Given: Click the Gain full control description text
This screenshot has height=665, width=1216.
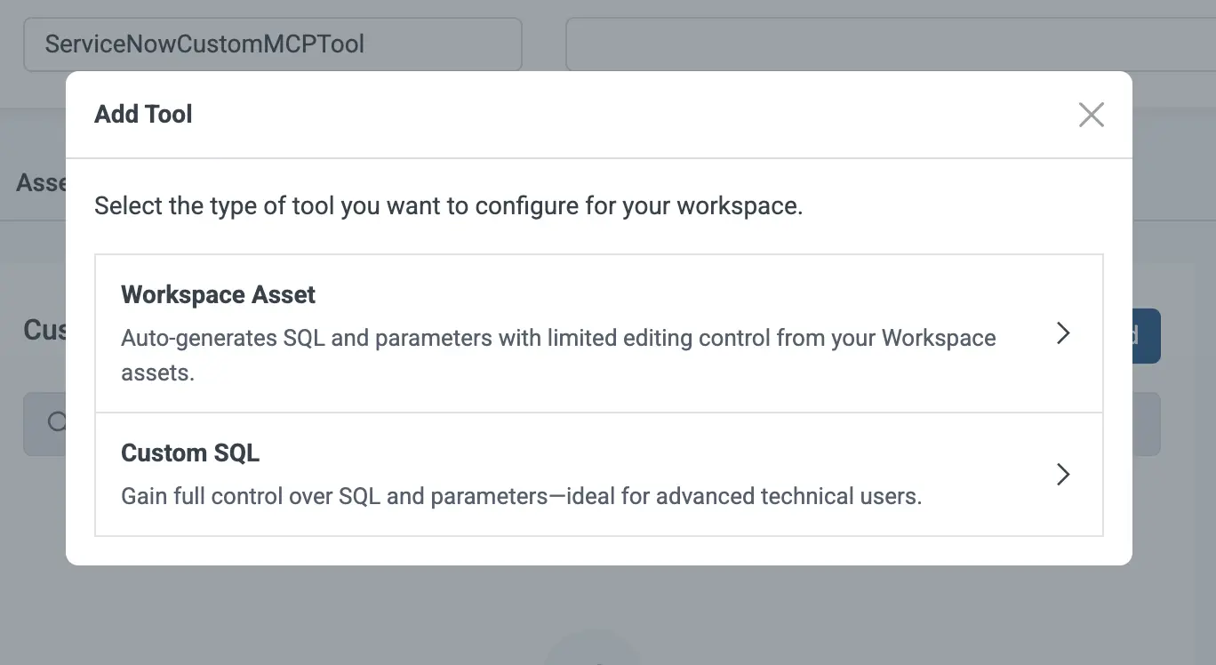Looking at the screenshot, I should [521, 496].
